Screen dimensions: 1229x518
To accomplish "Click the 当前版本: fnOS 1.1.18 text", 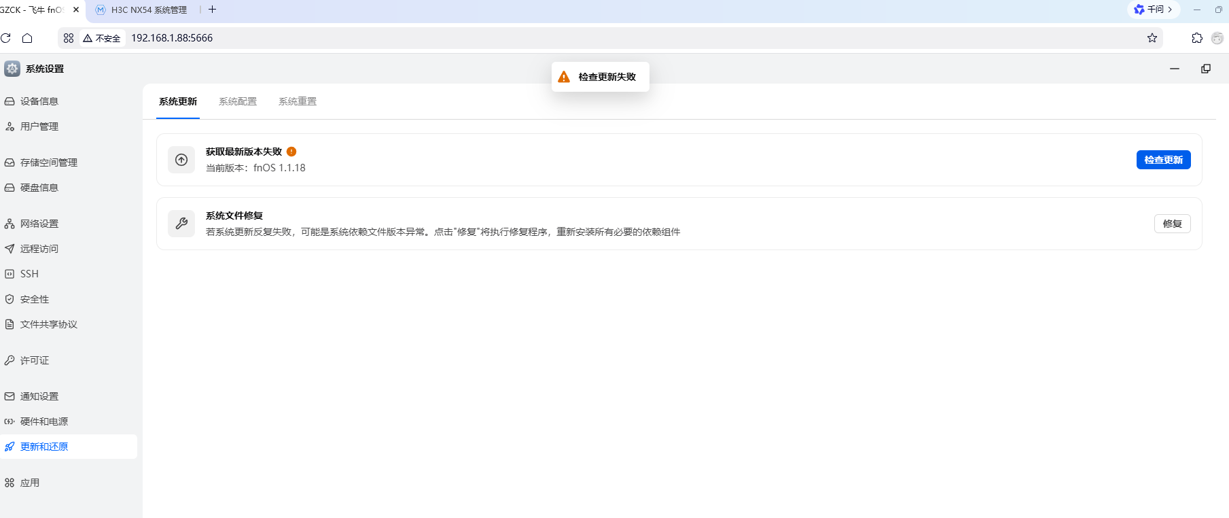I will click(255, 168).
